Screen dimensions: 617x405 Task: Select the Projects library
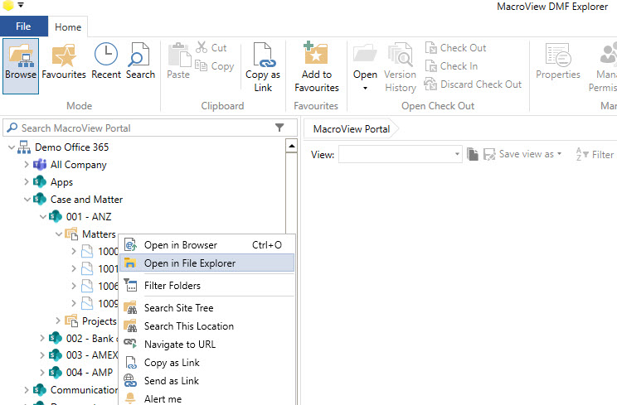pos(100,321)
